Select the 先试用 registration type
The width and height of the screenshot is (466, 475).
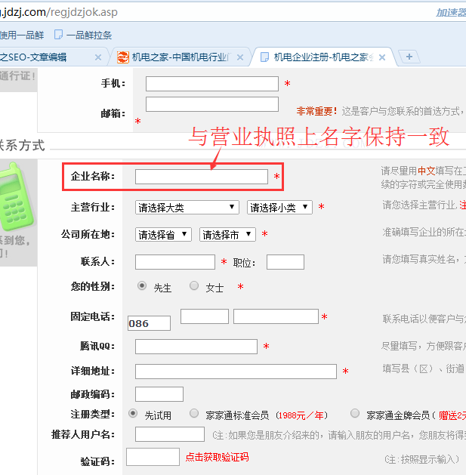tap(133, 413)
